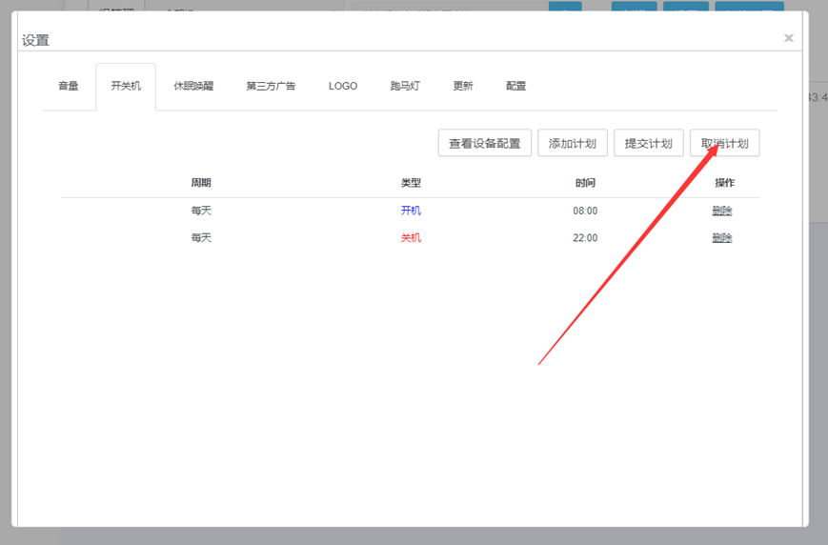Image resolution: width=828 pixels, height=545 pixels.
Task: Delete the 22:00 关机 schedule row
Action: tap(722, 238)
